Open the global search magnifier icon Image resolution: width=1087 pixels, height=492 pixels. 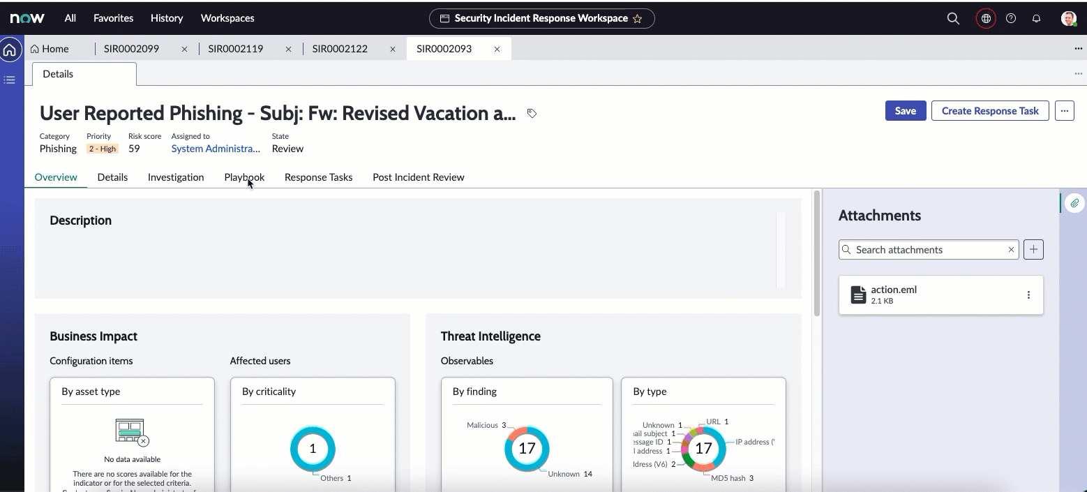(953, 19)
